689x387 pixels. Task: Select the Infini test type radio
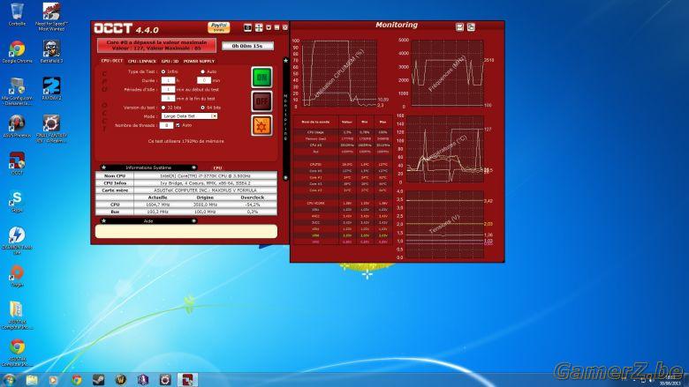pyautogui.click(x=163, y=71)
